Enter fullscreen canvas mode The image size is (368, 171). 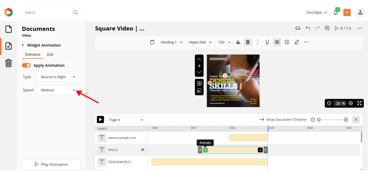point(359,103)
